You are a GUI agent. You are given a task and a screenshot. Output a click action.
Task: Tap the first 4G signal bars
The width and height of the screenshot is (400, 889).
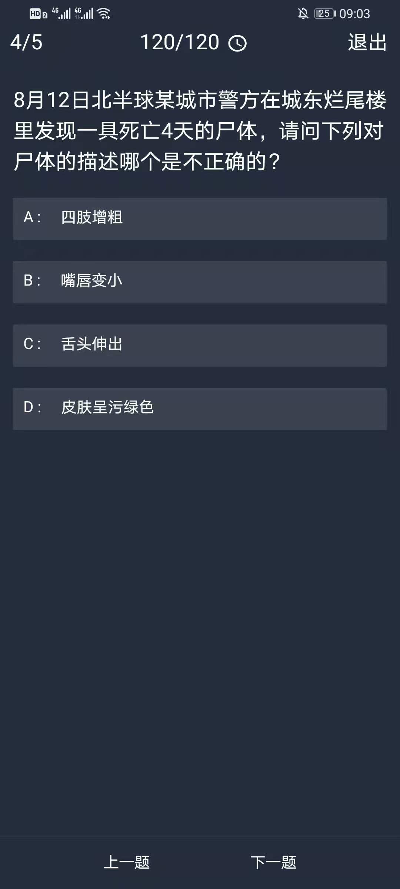(x=61, y=14)
